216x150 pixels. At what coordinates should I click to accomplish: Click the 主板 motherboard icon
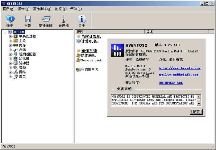click(x=15, y=41)
